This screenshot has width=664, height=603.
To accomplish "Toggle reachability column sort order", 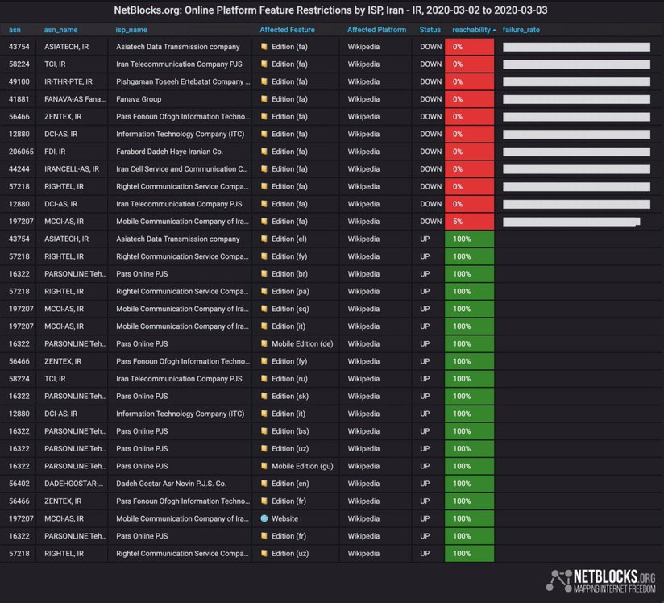I will pos(474,30).
